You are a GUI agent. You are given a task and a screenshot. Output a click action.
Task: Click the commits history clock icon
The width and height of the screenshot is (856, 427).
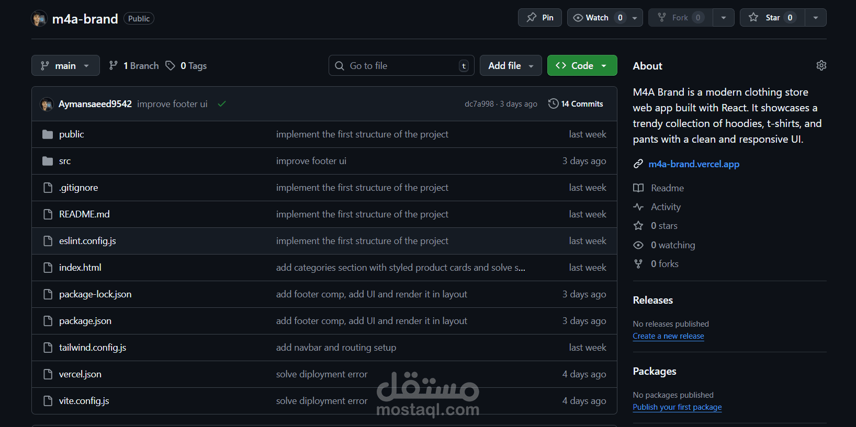coord(553,103)
